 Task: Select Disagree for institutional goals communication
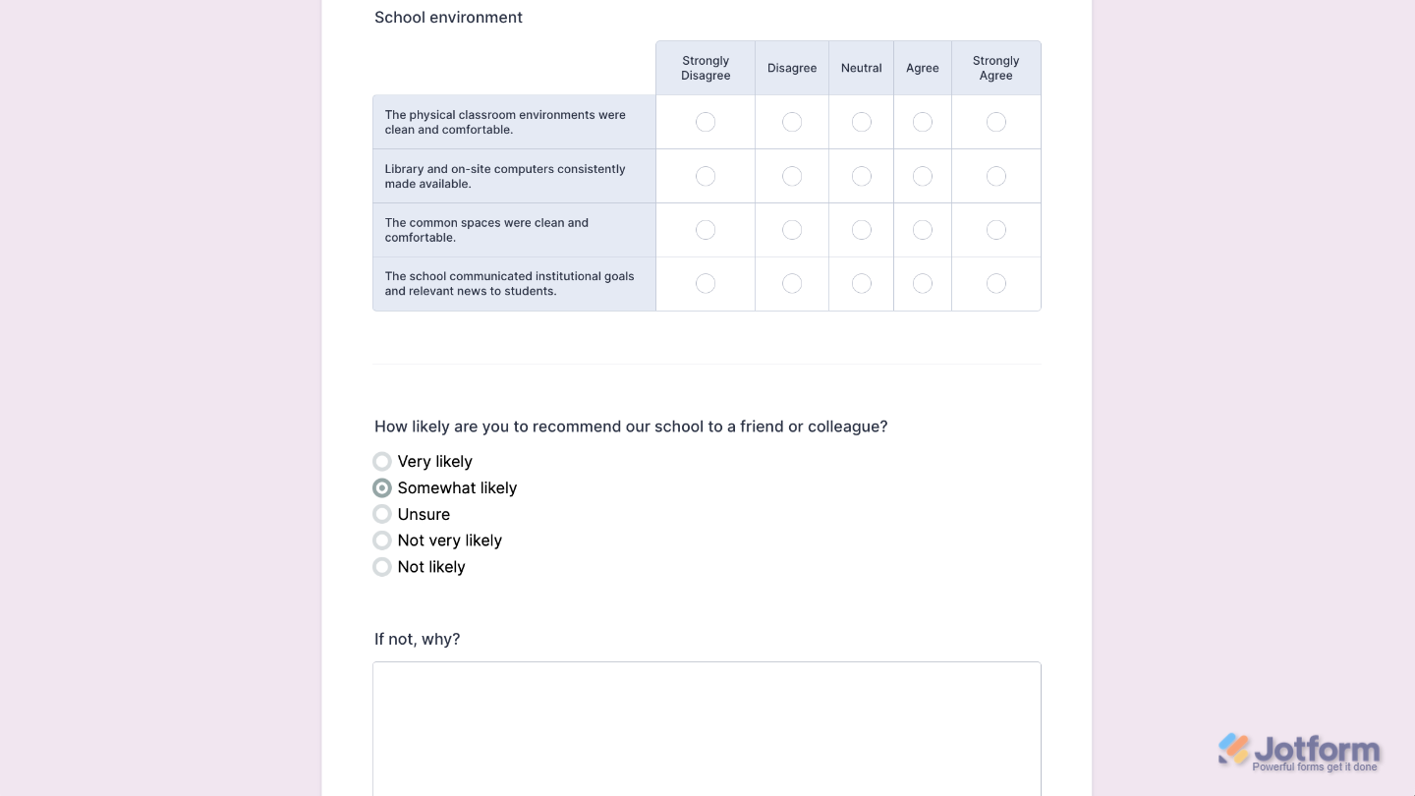[x=792, y=283]
